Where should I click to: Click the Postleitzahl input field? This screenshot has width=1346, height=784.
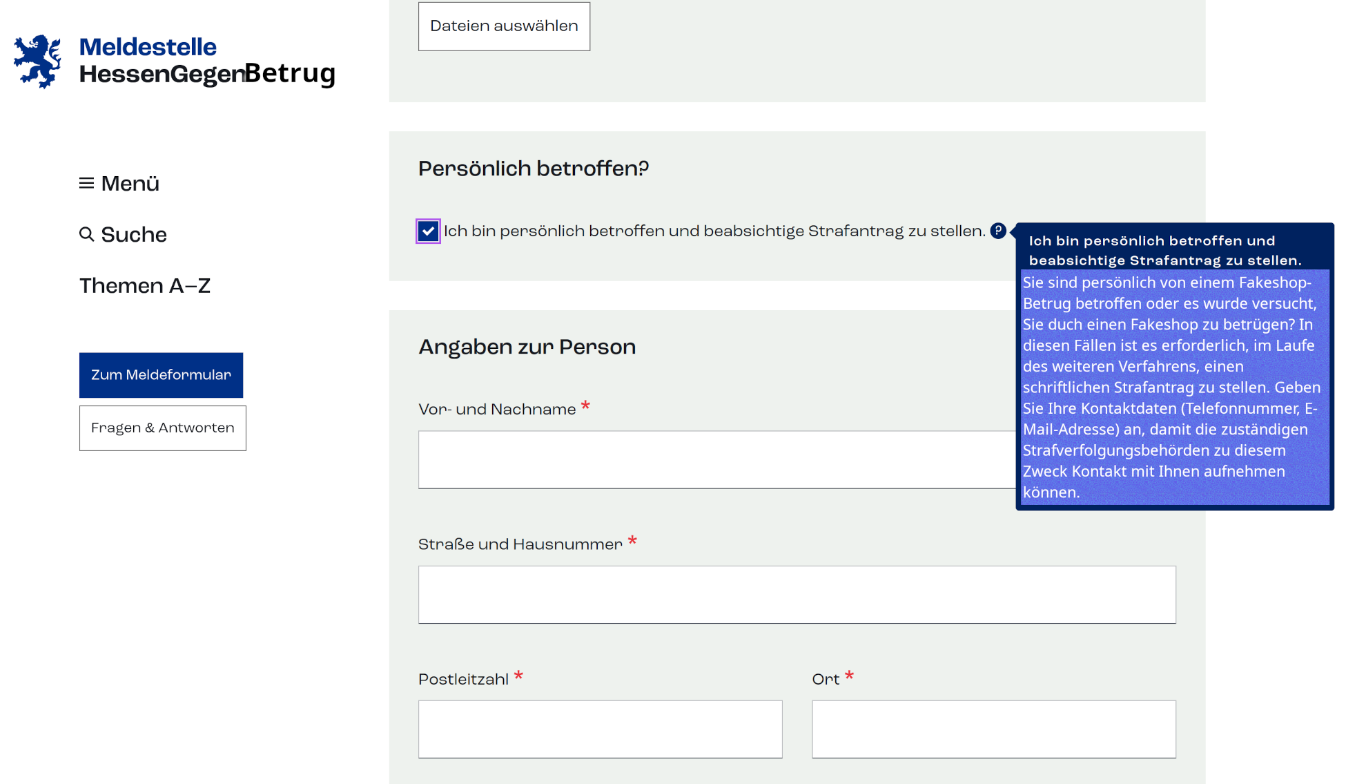(x=600, y=729)
